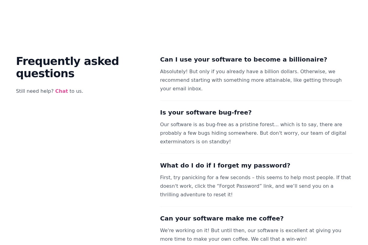Select "Can your software make me coffee?" question
Viewport: 368px width, 245px height.
tap(222, 218)
